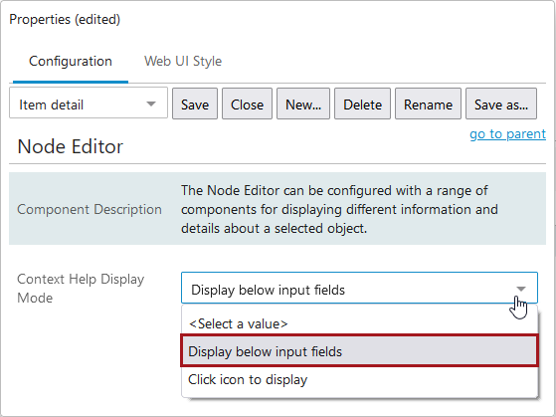Expand the Item detail dropdown arrow

(151, 104)
